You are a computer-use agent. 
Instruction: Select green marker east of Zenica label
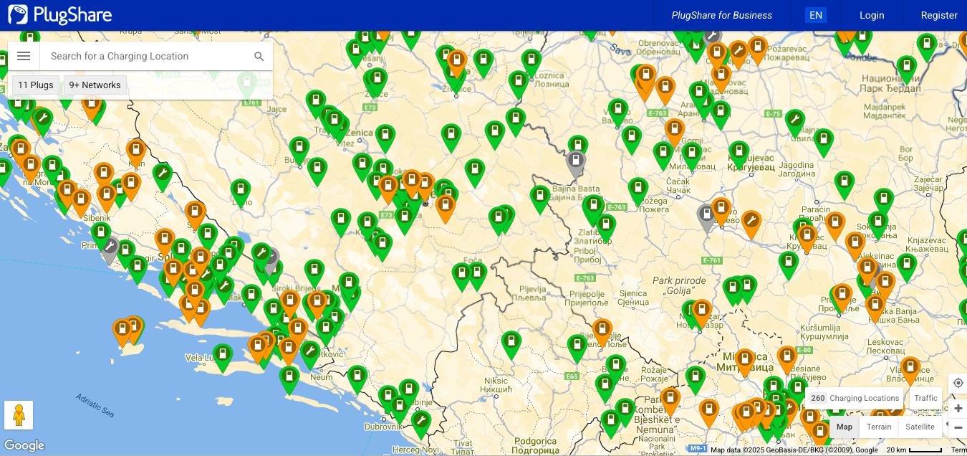(385, 138)
